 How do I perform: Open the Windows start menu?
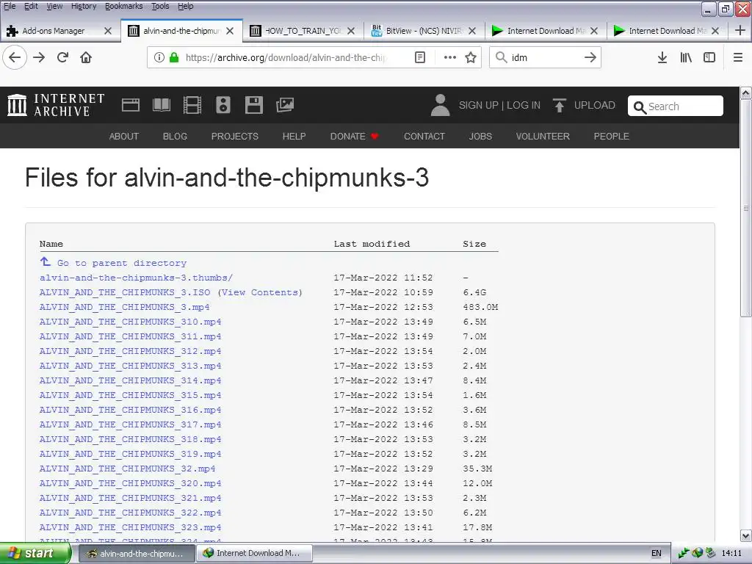click(x=35, y=554)
